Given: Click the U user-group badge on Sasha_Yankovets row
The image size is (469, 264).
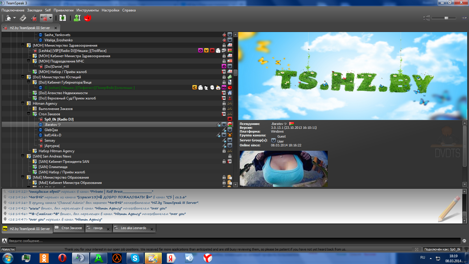Looking at the screenshot, I should 230,35.
